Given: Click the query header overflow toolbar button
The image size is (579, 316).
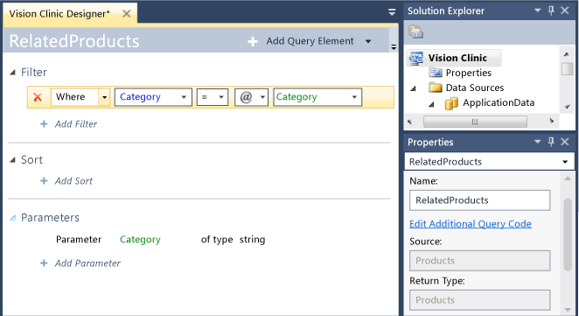Looking at the screenshot, I should pos(394,47).
